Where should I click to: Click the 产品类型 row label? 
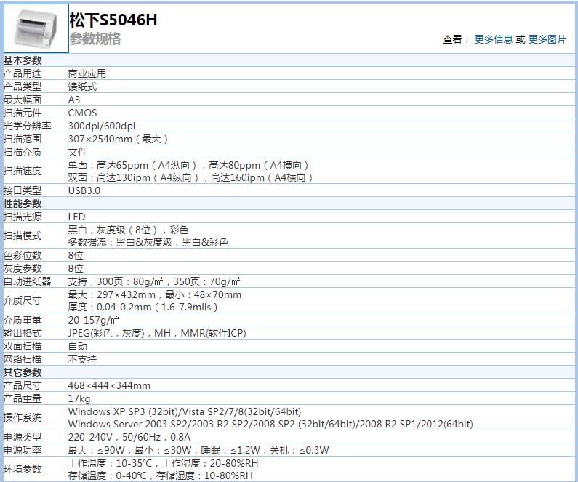[x=23, y=87]
